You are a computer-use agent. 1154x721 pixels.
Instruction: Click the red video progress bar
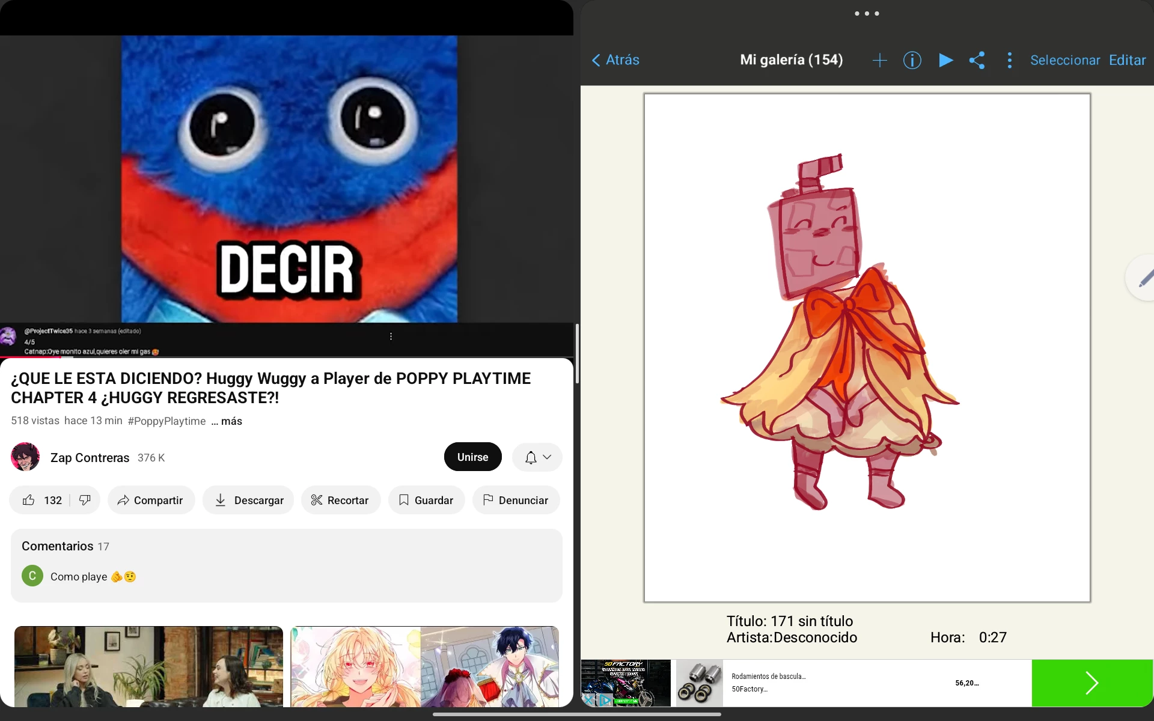30,357
